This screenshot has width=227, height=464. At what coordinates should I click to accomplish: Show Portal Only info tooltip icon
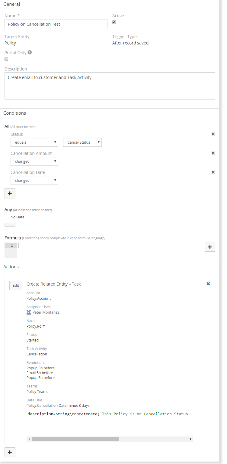pos(30,52)
